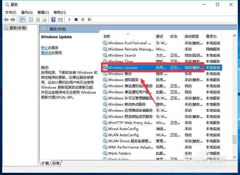Click the Services gear icon in title bar
This screenshot has width=240, height=175.
(x=7, y=4)
